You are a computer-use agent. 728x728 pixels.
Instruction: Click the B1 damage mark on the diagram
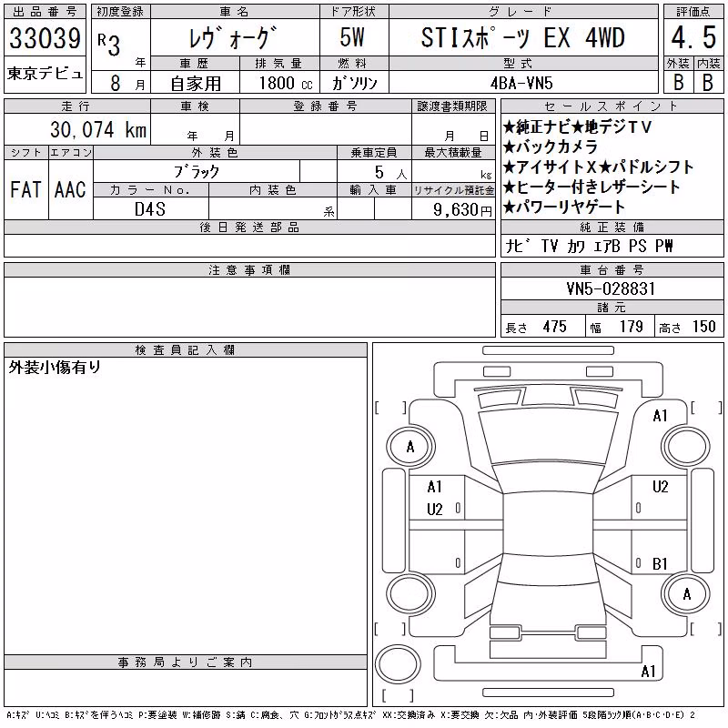(660, 564)
